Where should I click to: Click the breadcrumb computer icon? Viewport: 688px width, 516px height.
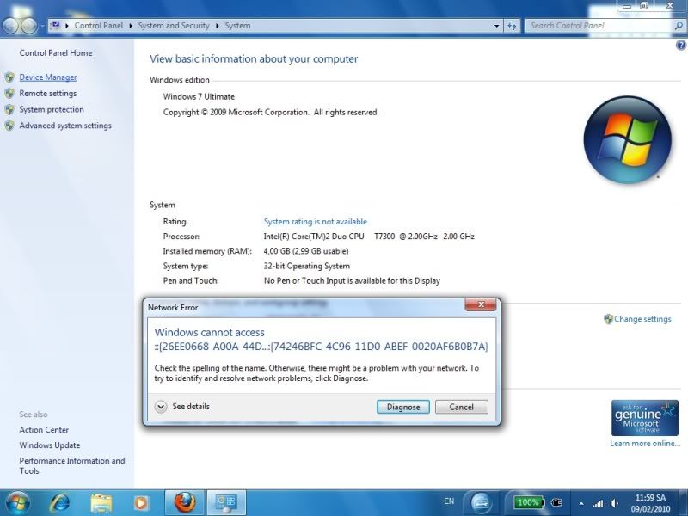click(56, 25)
